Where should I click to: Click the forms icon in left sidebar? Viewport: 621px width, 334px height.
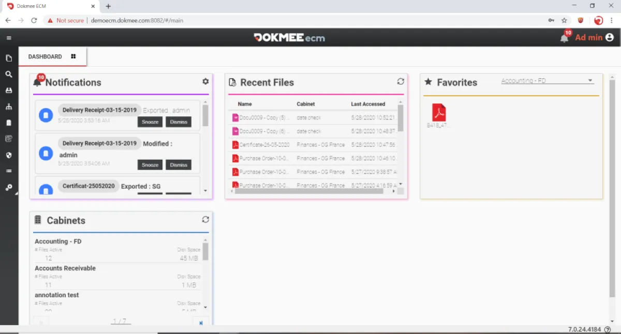[9, 139]
